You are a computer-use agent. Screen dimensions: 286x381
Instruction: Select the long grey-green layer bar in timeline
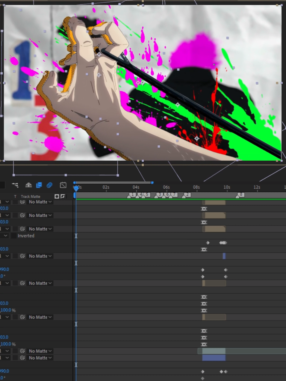[x=242, y=351]
